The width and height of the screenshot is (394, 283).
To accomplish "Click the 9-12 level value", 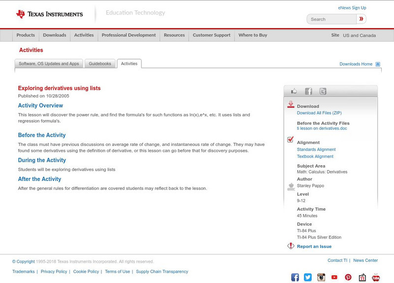I will point(301,201).
